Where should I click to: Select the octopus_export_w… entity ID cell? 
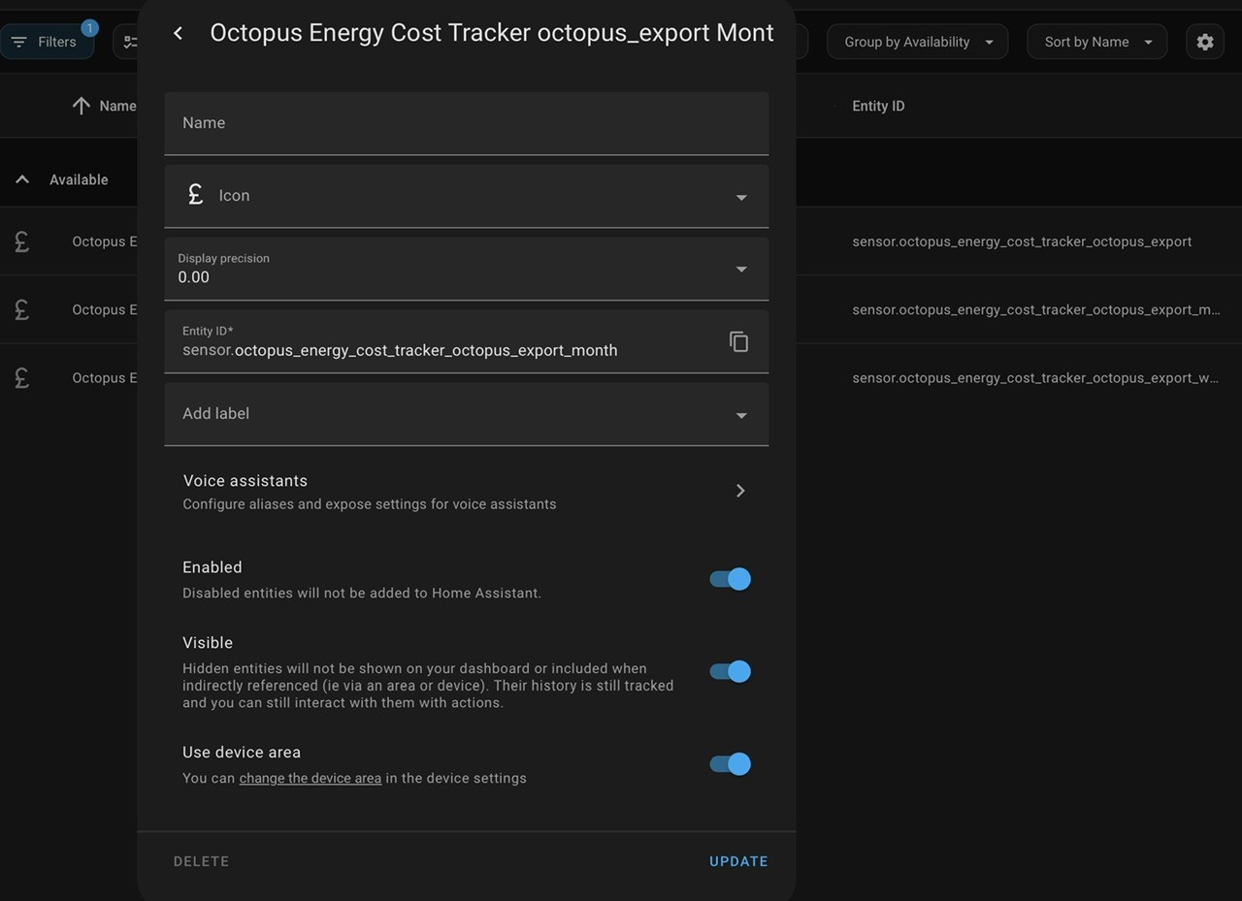tap(1035, 377)
